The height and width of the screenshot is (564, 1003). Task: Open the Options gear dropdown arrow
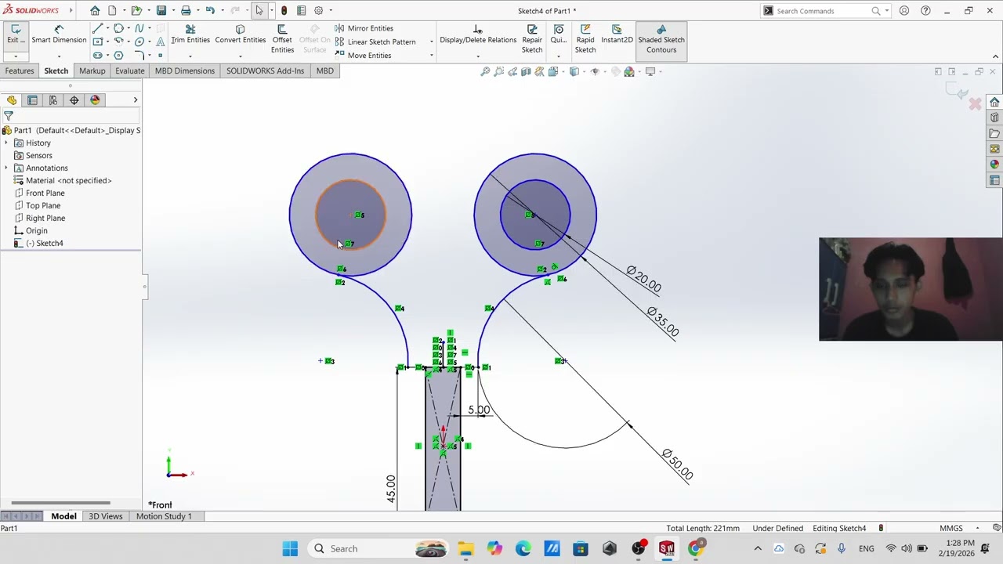click(331, 10)
